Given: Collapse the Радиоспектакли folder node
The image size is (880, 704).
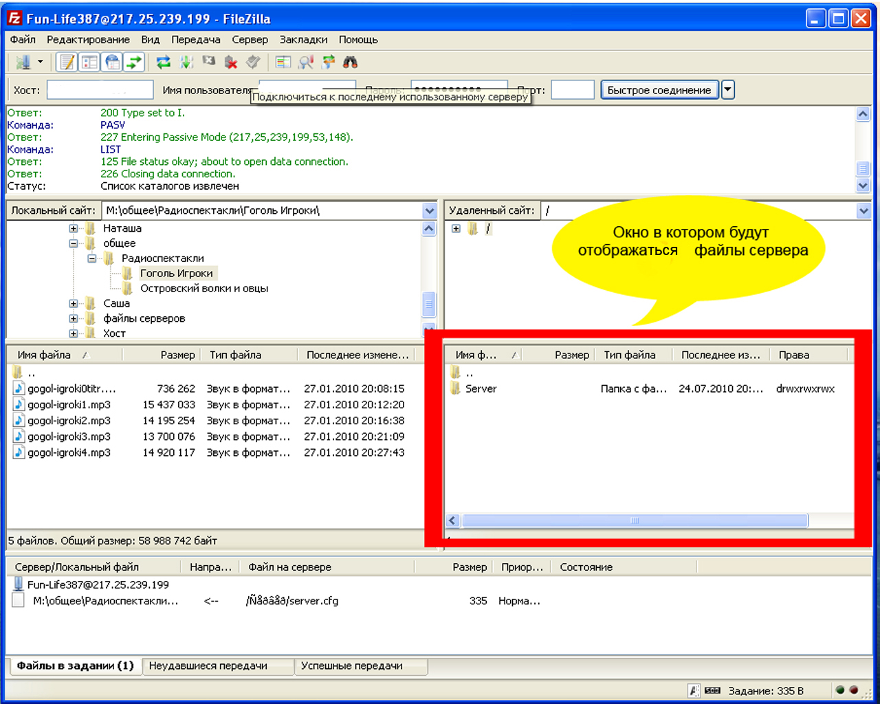Looking at the screenshot, I should click(x=92, y=258).
